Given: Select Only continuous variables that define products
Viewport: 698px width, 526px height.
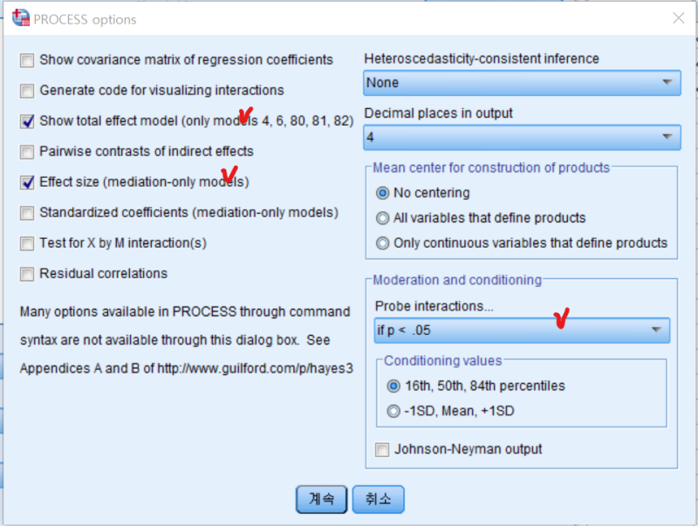Looking at the screenshot, I should (382, 243).
